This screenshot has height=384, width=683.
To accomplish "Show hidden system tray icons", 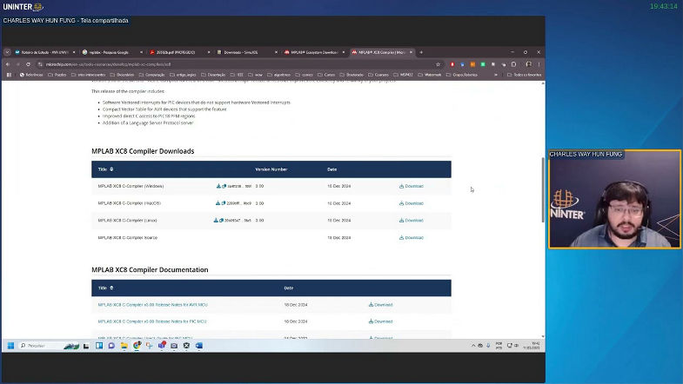I will pyautogui.click(x=473, y=346).
